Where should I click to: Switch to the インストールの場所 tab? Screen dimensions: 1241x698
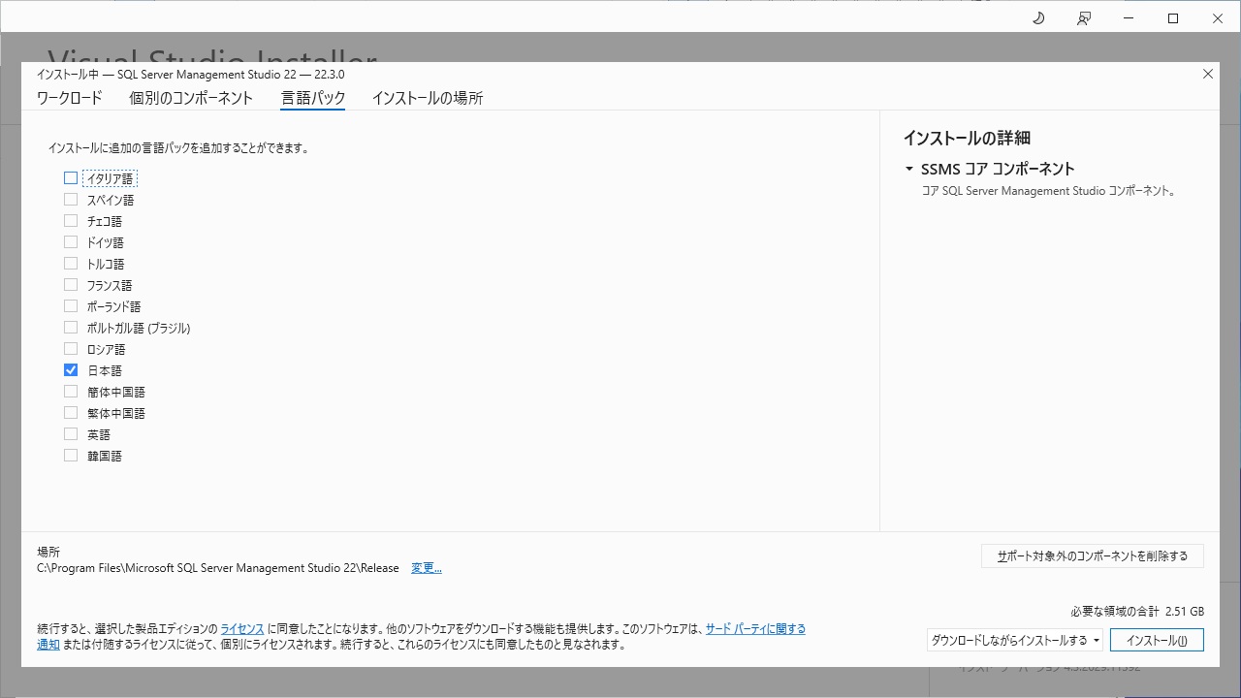tap(427, 98)
